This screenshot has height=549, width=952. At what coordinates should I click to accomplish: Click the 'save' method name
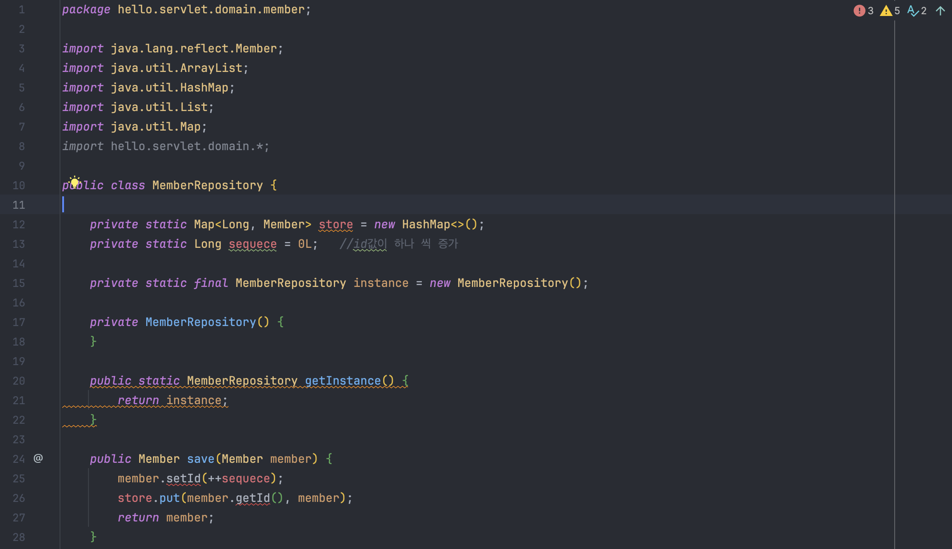tap(200, 459)
